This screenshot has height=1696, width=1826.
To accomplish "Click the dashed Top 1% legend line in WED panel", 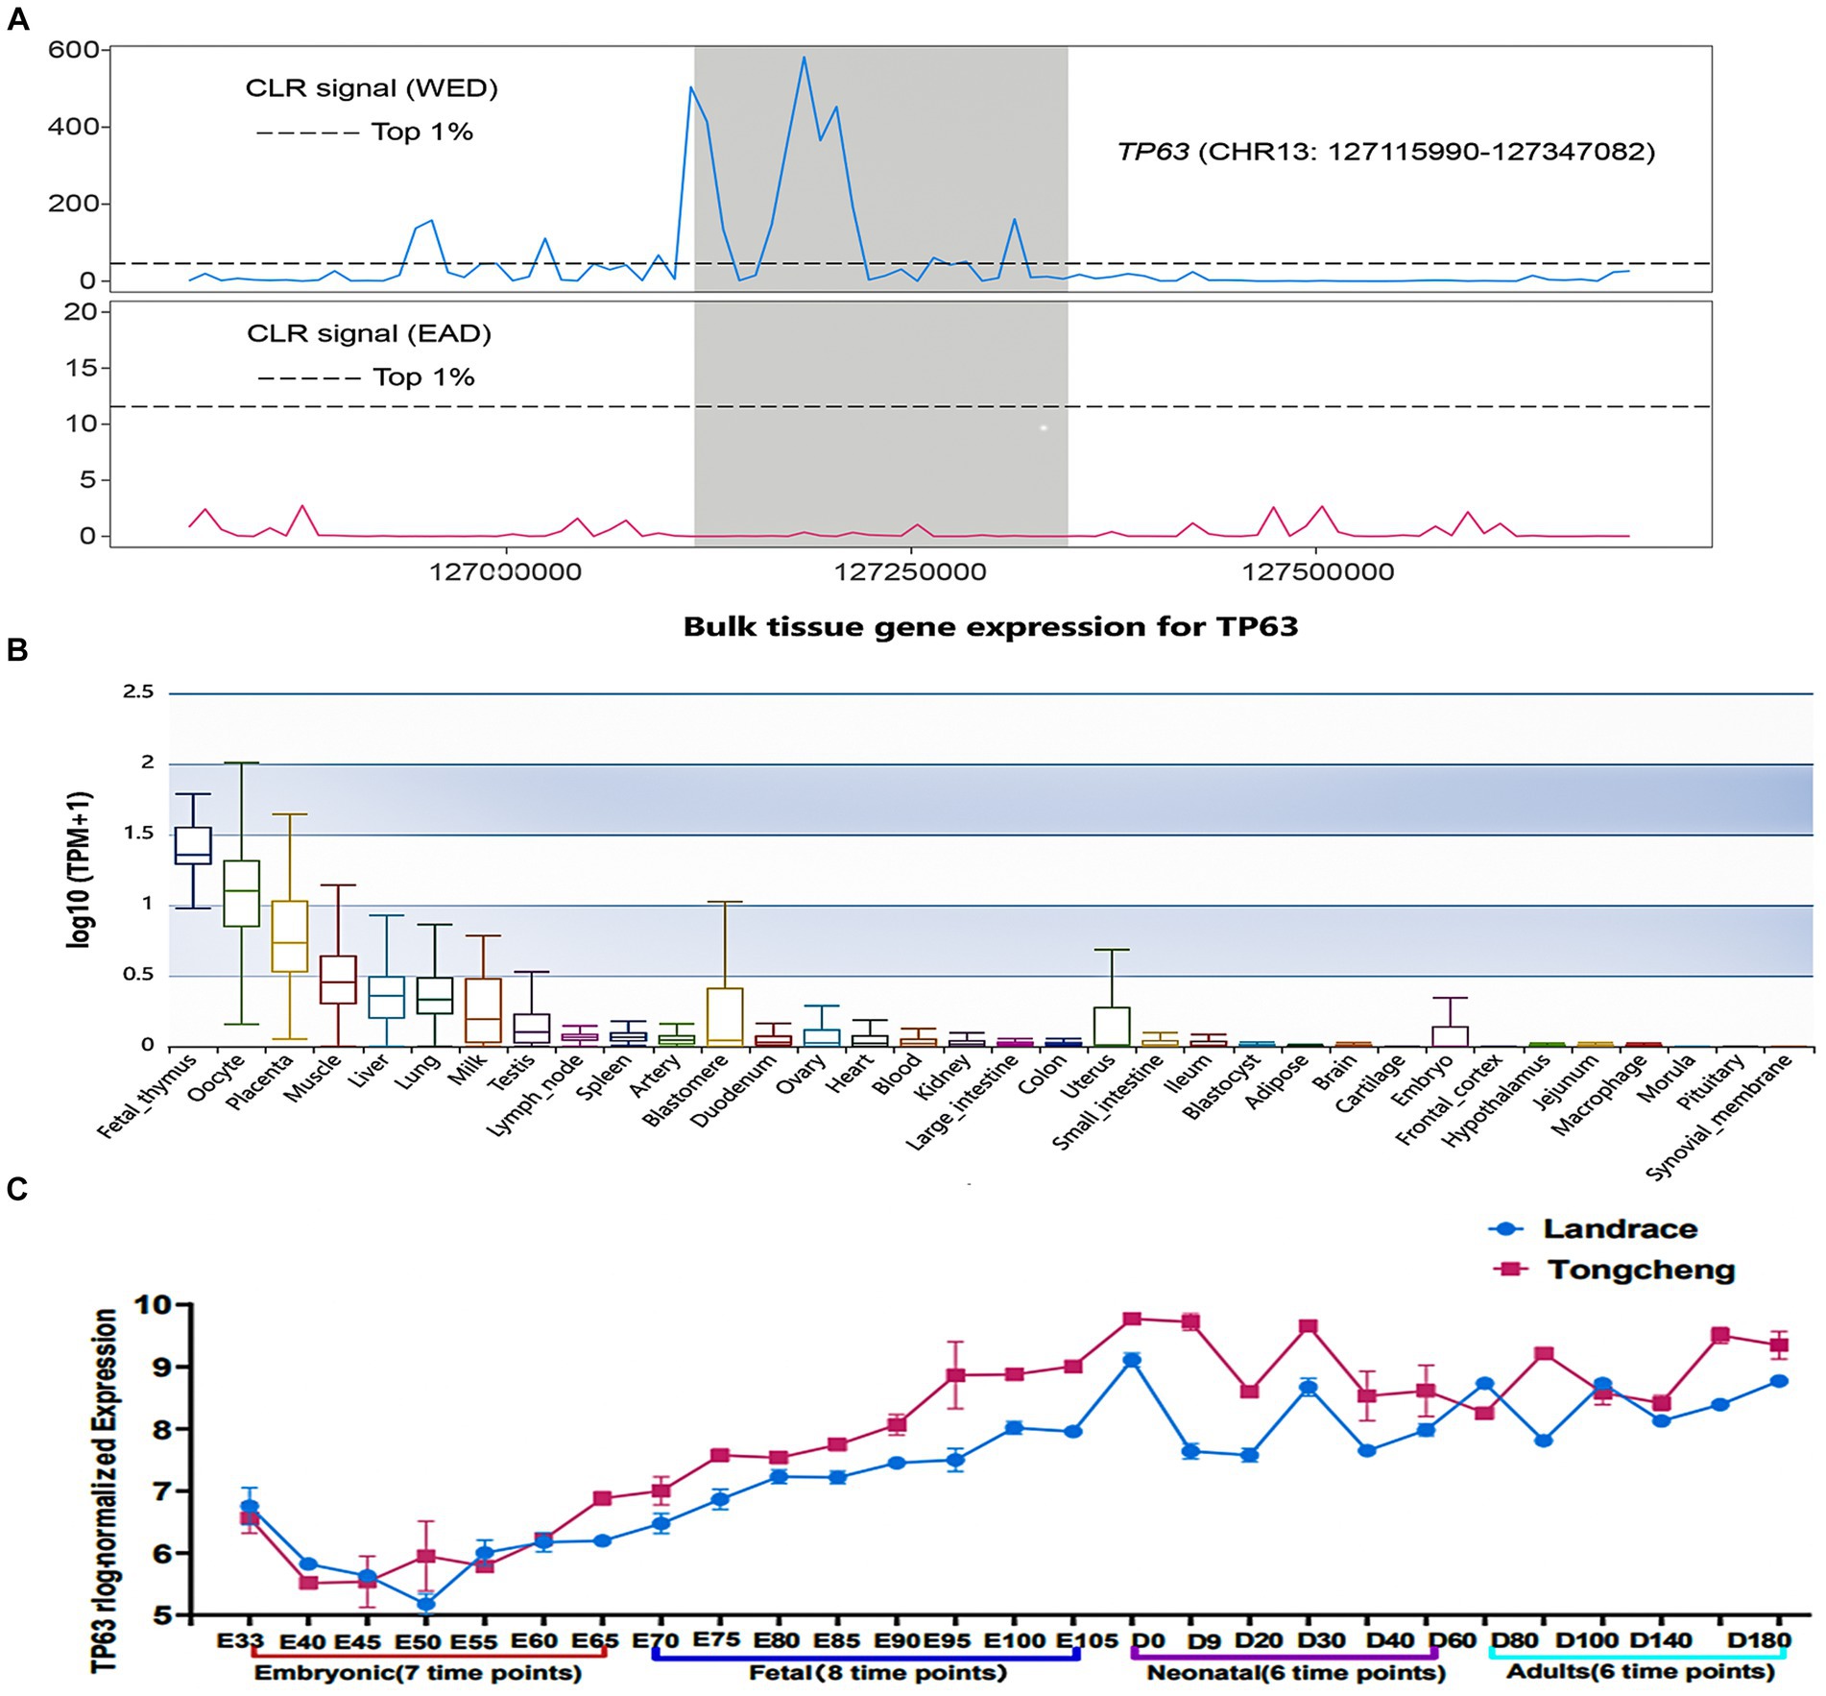I will click(307, 133).
